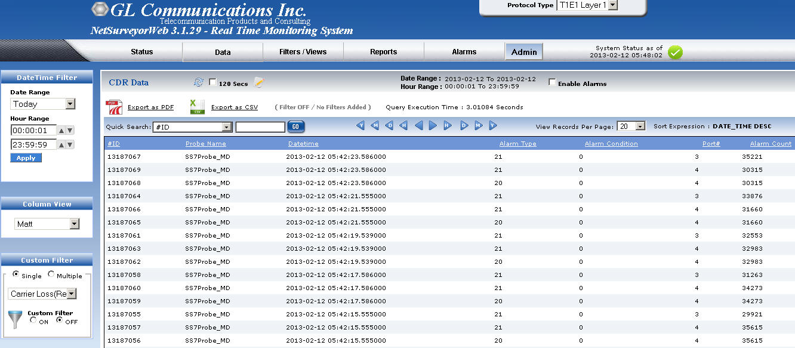Screen dimensions: 795x348
Task: Select record ID 13187061
Action: [x=124, y=236]
